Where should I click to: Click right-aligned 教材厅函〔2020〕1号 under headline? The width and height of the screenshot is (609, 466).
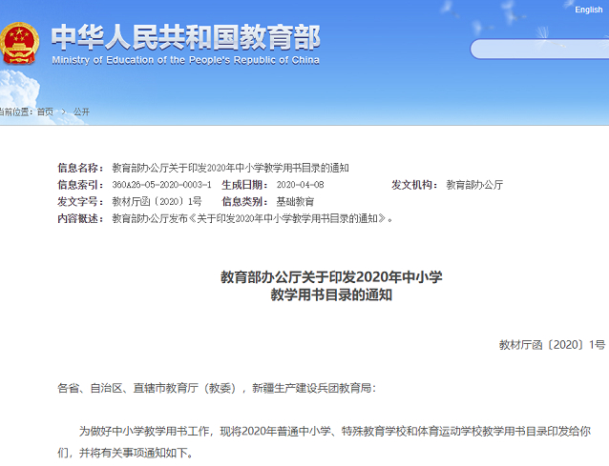[x=552, y=345]
